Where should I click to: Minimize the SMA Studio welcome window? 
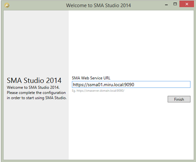pos(166,5)
